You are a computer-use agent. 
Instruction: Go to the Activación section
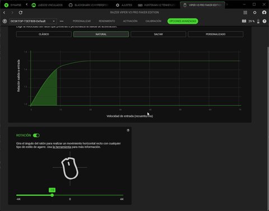coord(130,21)
